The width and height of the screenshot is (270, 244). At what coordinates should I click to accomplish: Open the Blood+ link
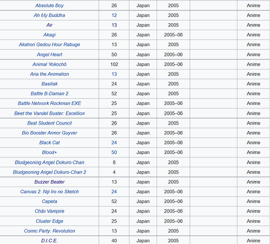[50, 152]
